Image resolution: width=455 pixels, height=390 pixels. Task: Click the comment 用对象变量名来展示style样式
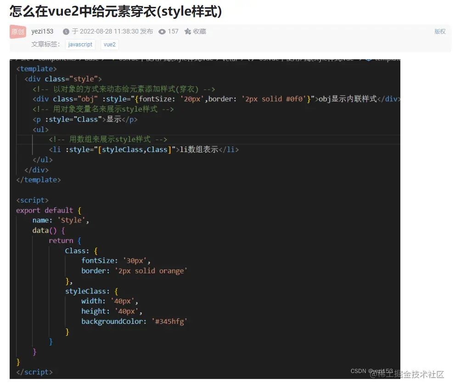103,109
